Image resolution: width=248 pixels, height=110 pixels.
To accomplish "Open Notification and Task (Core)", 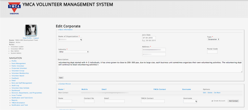I will pyautogui.click(x=22, y=98).
